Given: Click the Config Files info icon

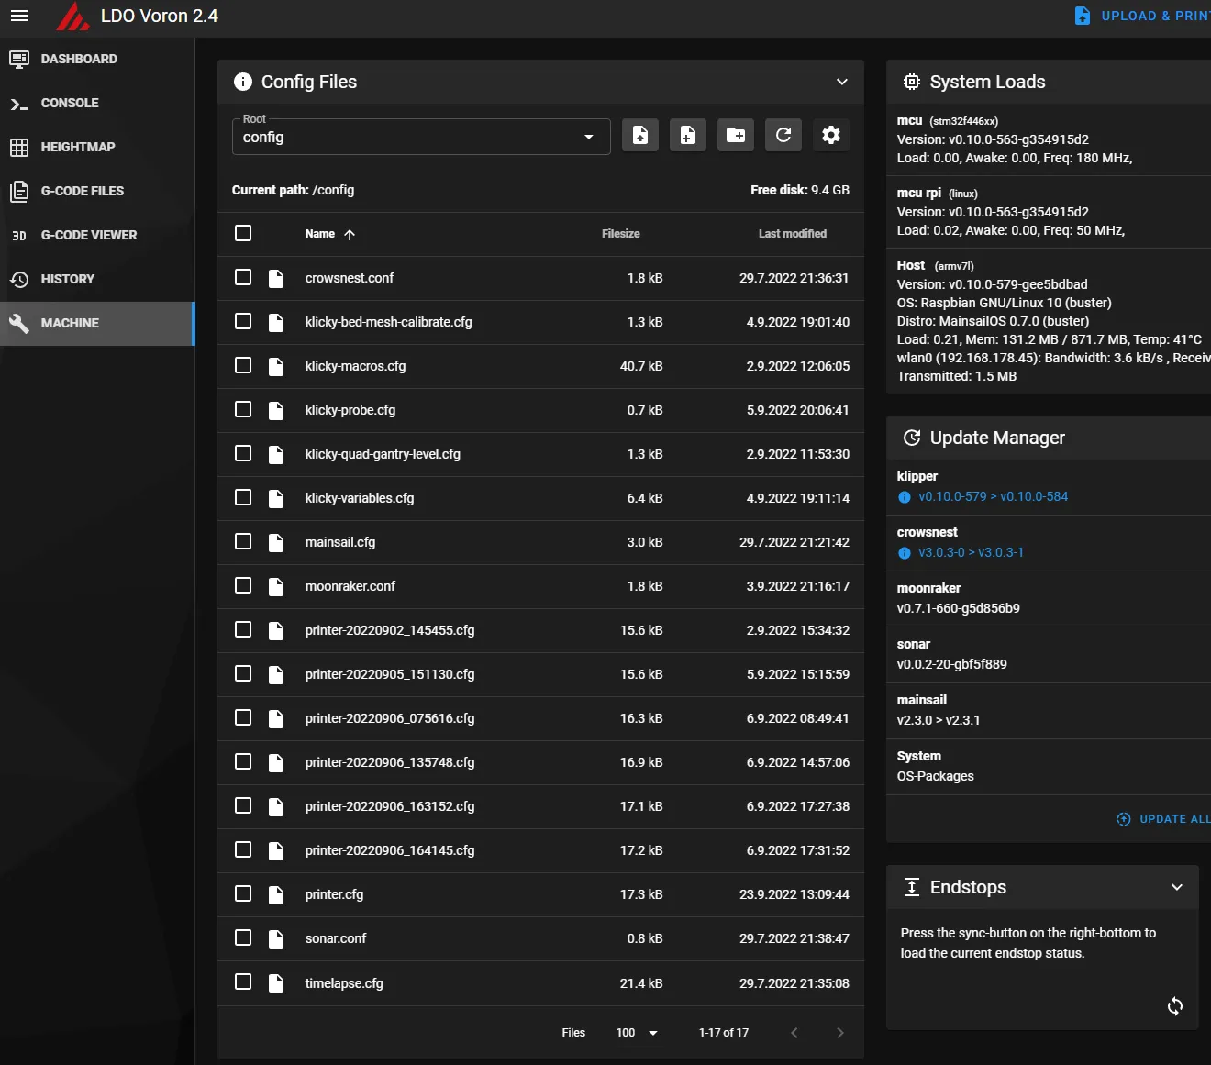Looking at the screenshot, I should 243,82.
